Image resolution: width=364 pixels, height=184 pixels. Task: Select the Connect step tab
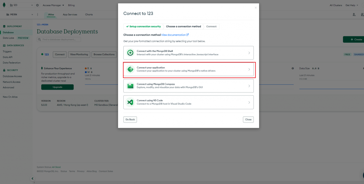(x=211, y=26)
